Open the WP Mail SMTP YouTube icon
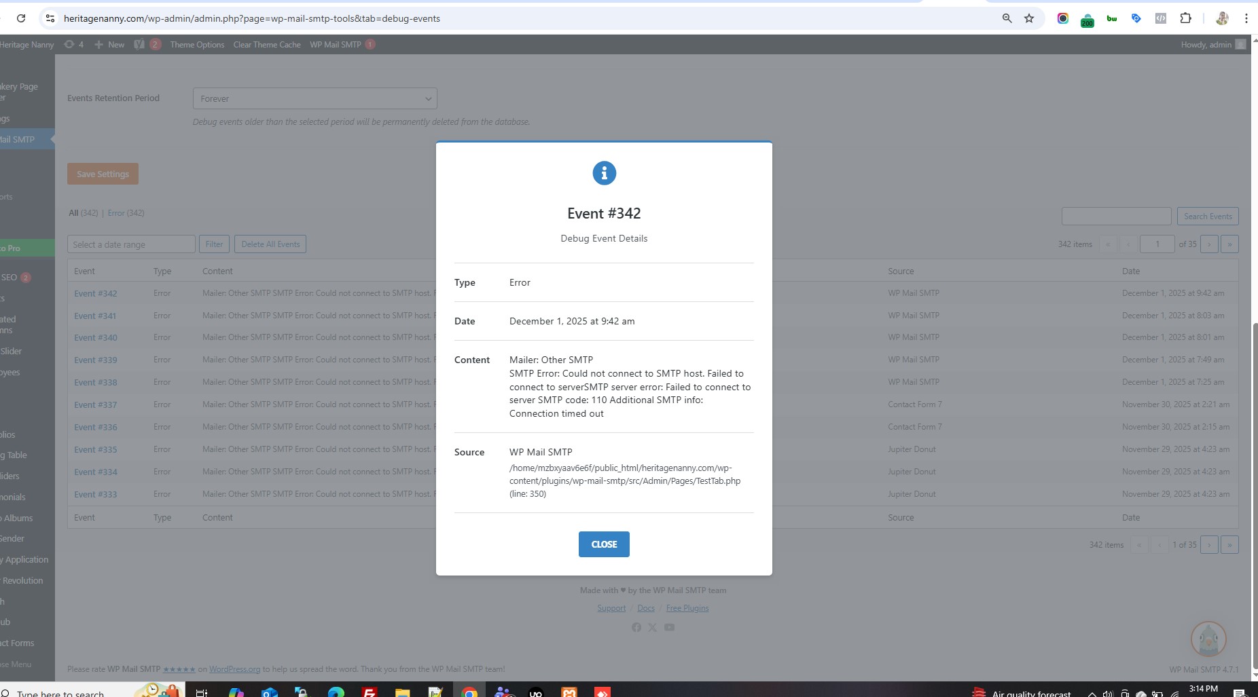This screenshot has width=1258, height=697. tap(669, 627)
